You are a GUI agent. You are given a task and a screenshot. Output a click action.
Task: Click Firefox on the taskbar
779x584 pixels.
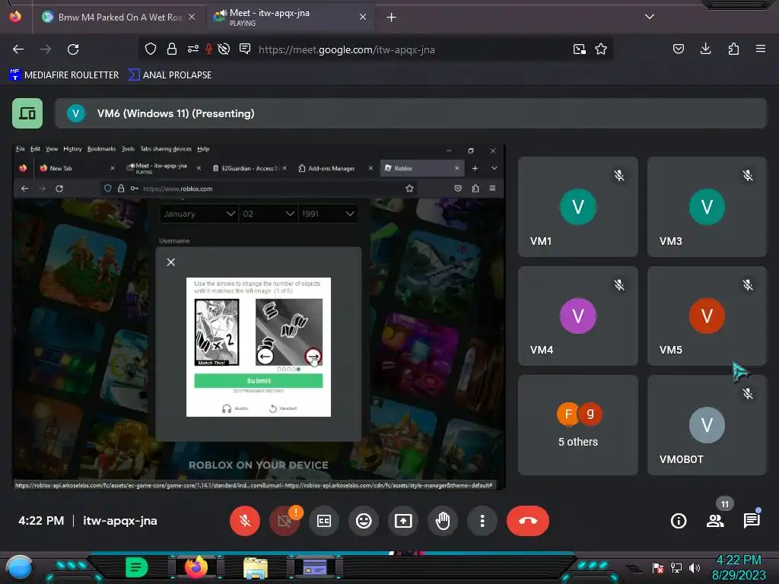pyautogui.click(x=196, y=567)
